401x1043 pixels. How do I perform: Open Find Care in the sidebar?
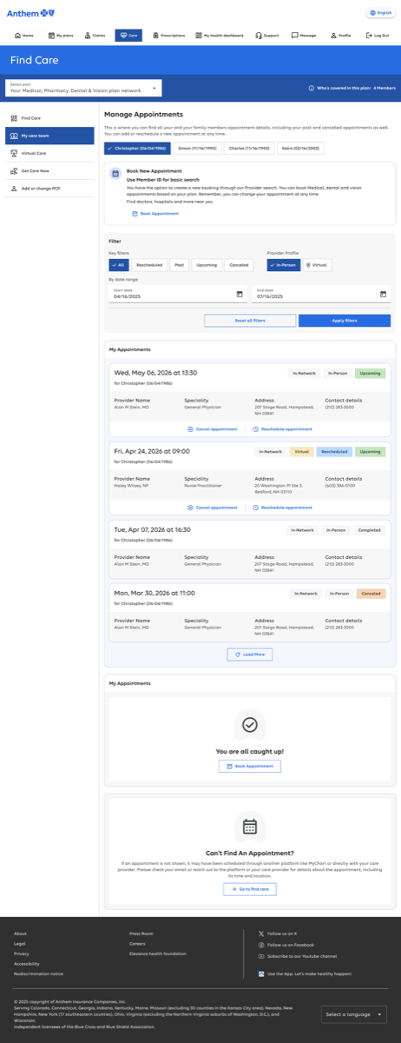49,117
